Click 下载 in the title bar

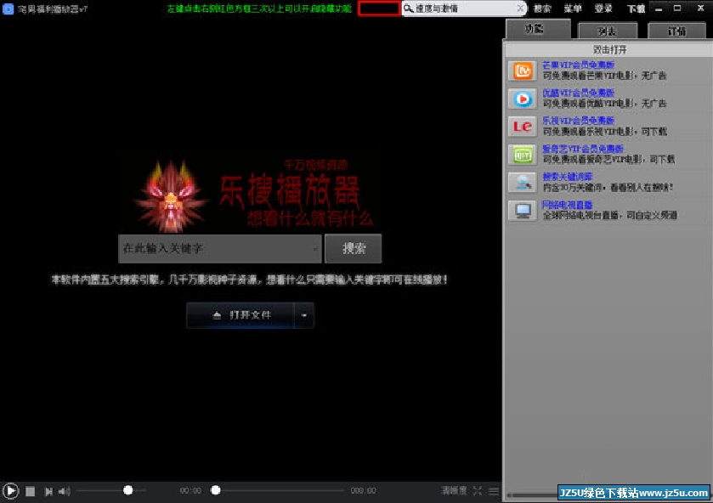[636, 8]
